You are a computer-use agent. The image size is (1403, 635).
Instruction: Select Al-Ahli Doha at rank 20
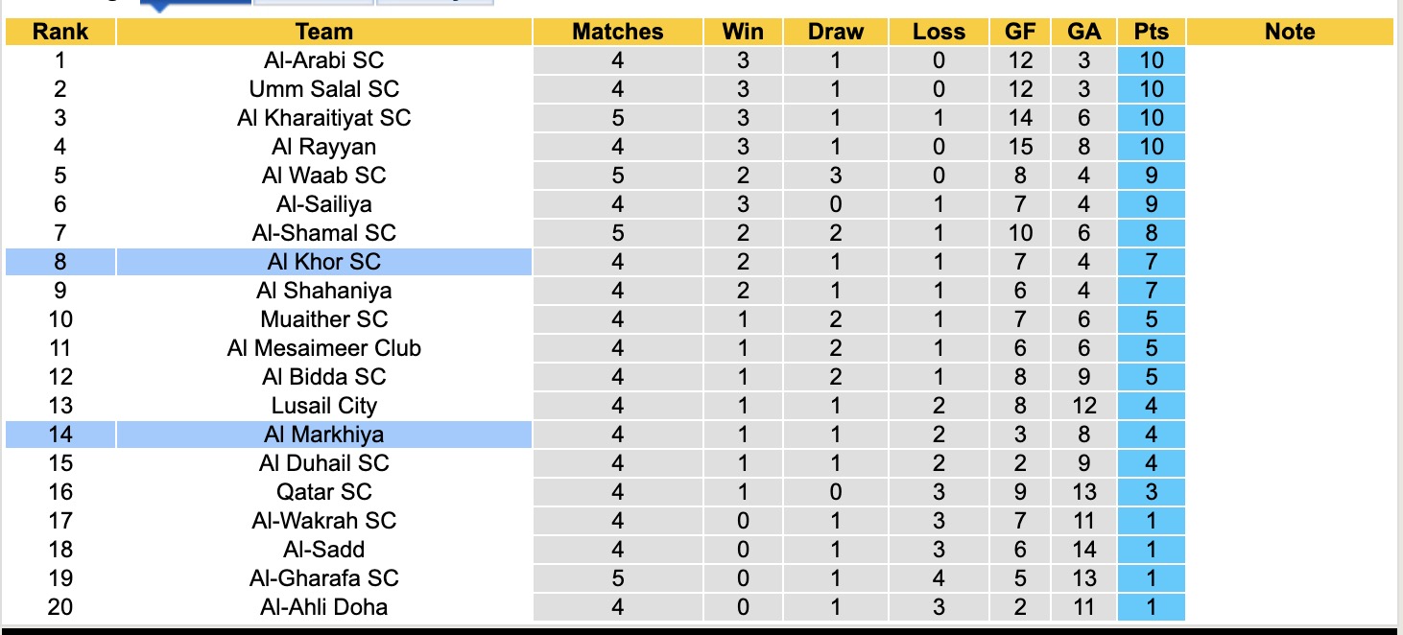click(323, 607)
